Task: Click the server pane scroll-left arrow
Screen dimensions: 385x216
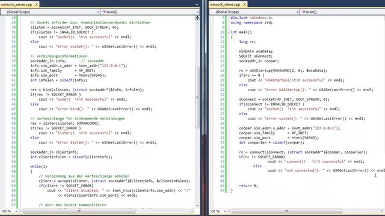Action: 20,211
